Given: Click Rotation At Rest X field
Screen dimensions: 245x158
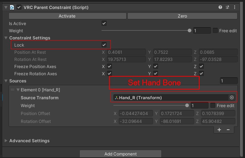Looking at the screenshot, I should 126,59.
